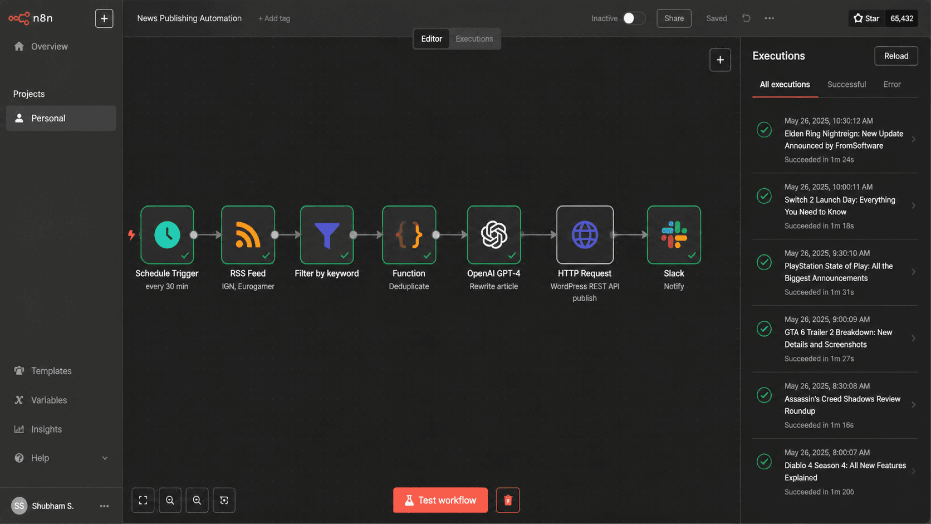Click the red trash delete button
Viewport: 931px width, 524px height.
point(508,500)
